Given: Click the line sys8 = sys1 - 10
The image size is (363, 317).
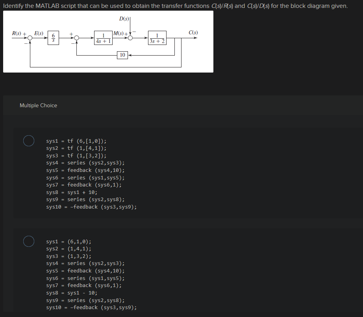Looking at the screenshot, I should 72,293.
